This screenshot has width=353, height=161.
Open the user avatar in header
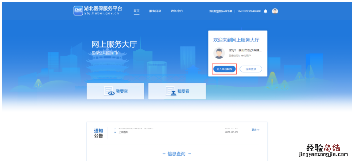(275, 11)
